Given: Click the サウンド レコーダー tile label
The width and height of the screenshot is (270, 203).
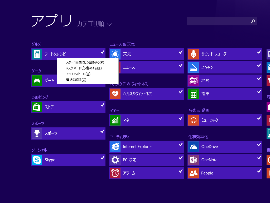Looking at the screenshot, I should click(x=215, y=54).
